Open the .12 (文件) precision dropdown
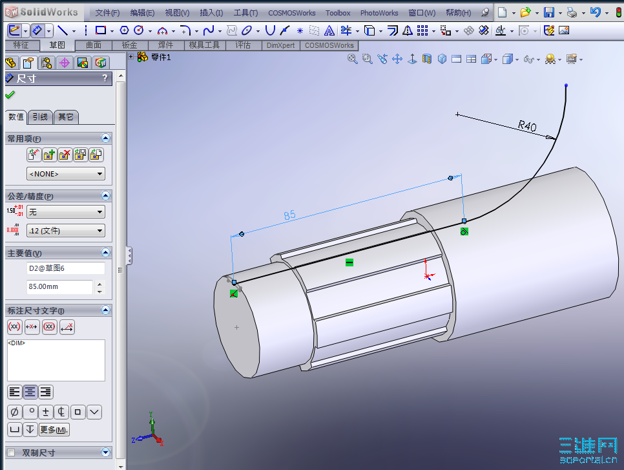 coord(66,231)
